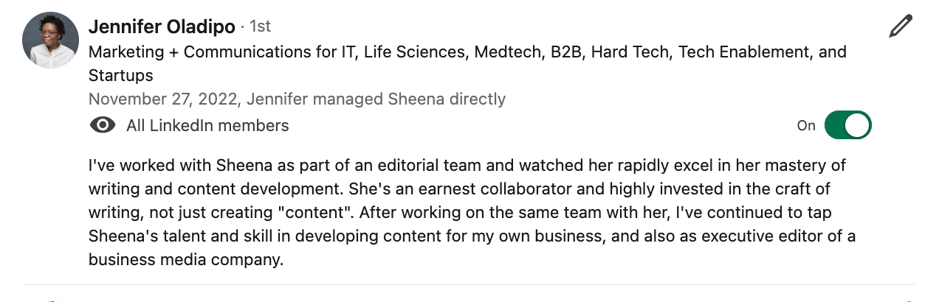Turn off the recommendation visibility toggle
Image resolution: width=939 pixels, height=302 pixels.
coord(847,125)
